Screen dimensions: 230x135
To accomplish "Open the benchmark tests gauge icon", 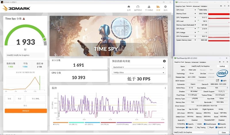I will 138,7.
